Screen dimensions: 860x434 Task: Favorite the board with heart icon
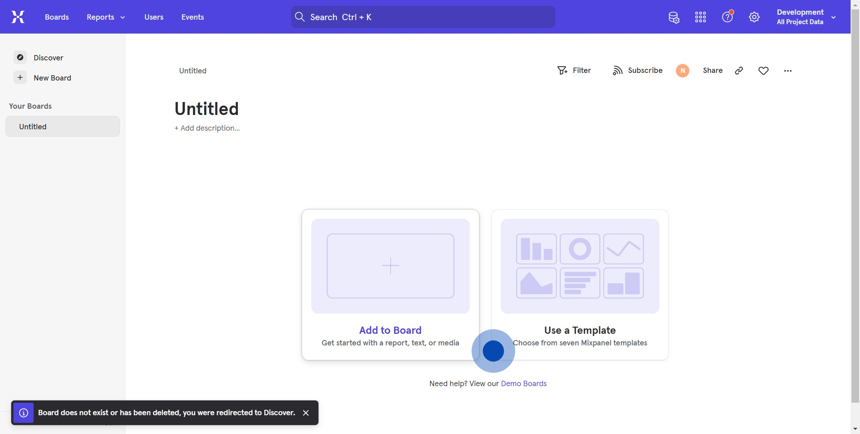764,71
